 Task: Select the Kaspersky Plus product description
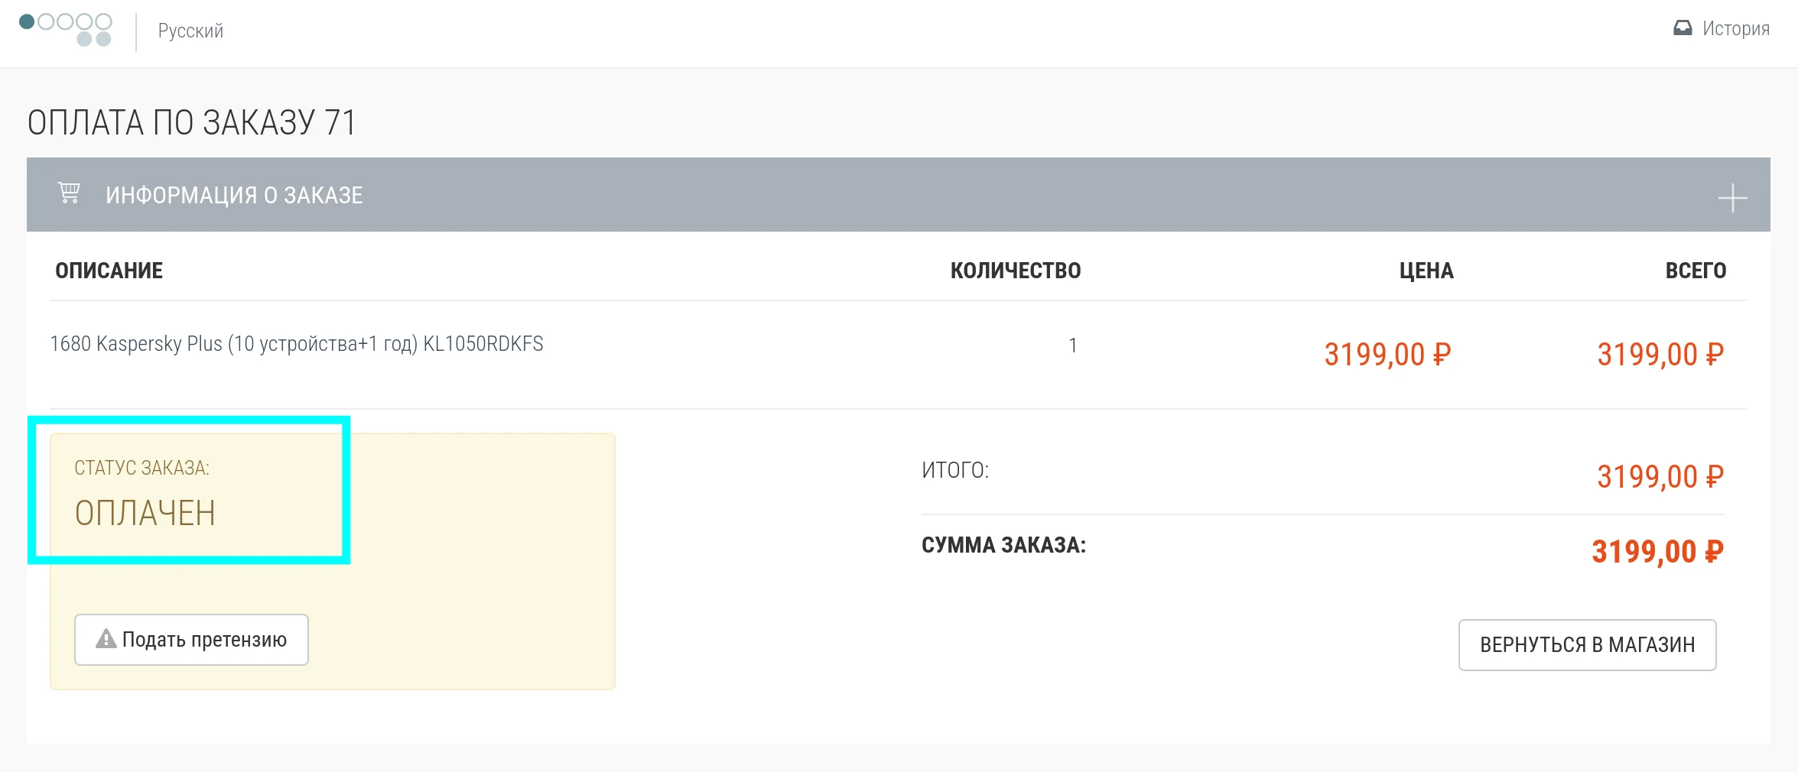click(x=297, y=344)
